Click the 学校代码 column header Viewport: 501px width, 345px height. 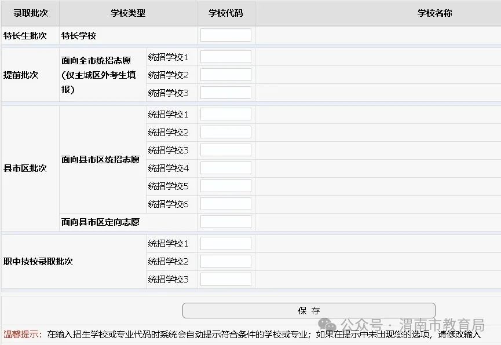click(225, 13)
